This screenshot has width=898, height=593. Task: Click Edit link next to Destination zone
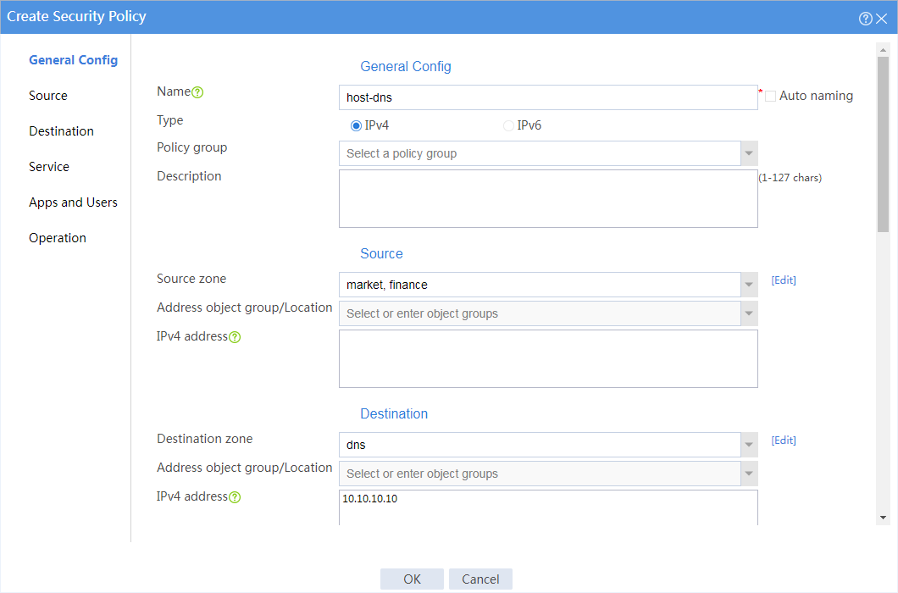pos(784,440)
